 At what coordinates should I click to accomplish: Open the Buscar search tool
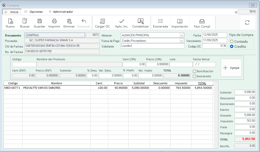(25, 21)
